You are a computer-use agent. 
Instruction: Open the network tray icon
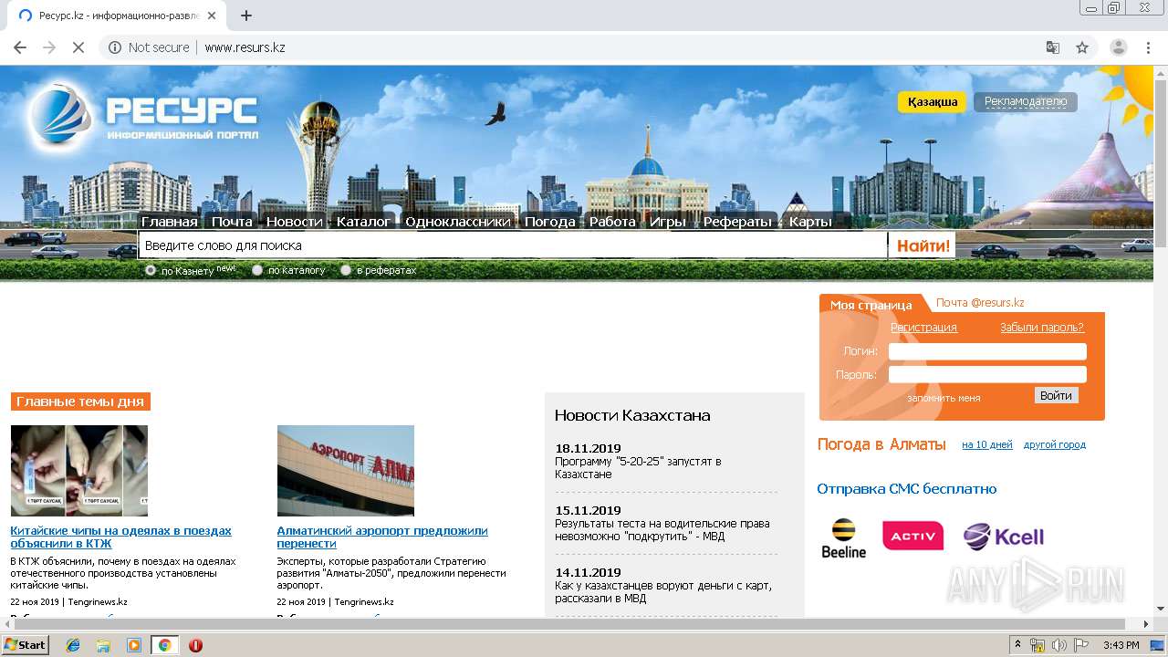click(x=1038, y=645)
